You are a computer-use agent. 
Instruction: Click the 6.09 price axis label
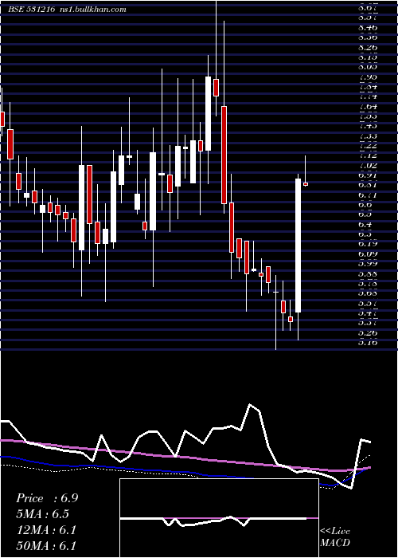coord(368,254)
